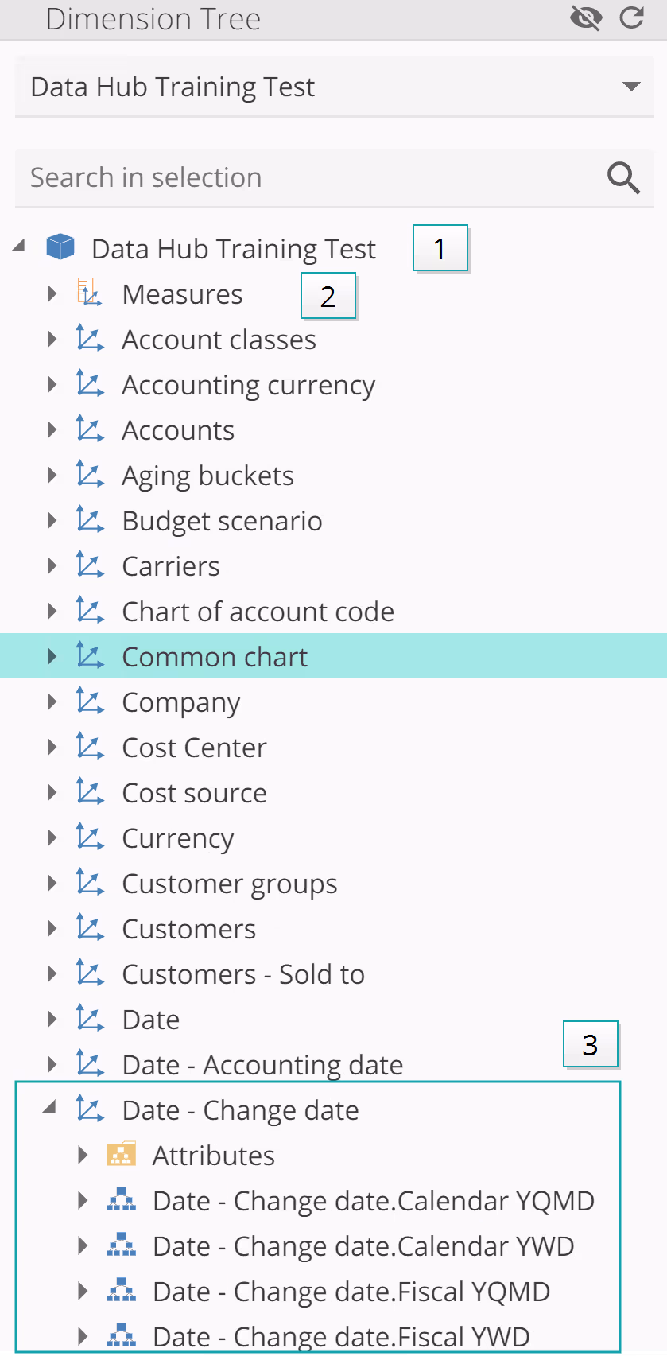Click the Accounts dimension icon
This screenshot has height=1360, width=667.
tap(90, 429)
